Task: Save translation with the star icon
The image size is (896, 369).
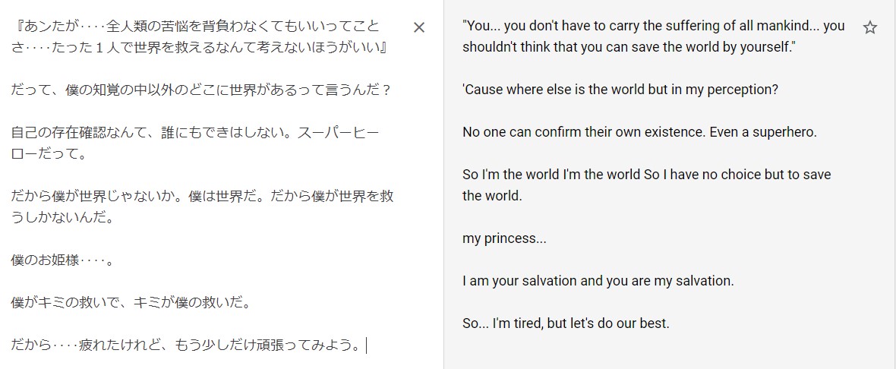Action: [x=869, y=27]
